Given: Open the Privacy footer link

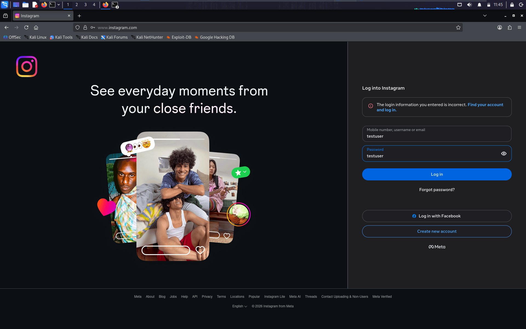Looking at the screenshot, I should pos(207,297).
